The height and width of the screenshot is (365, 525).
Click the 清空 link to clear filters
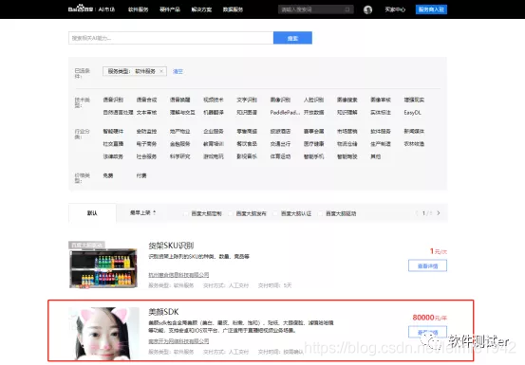(x=178, y=71)
